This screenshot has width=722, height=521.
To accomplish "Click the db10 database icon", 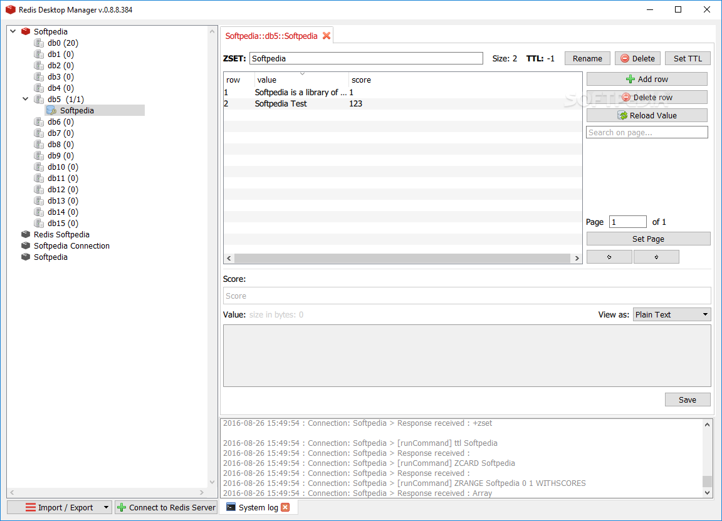I will click(39, 167).
